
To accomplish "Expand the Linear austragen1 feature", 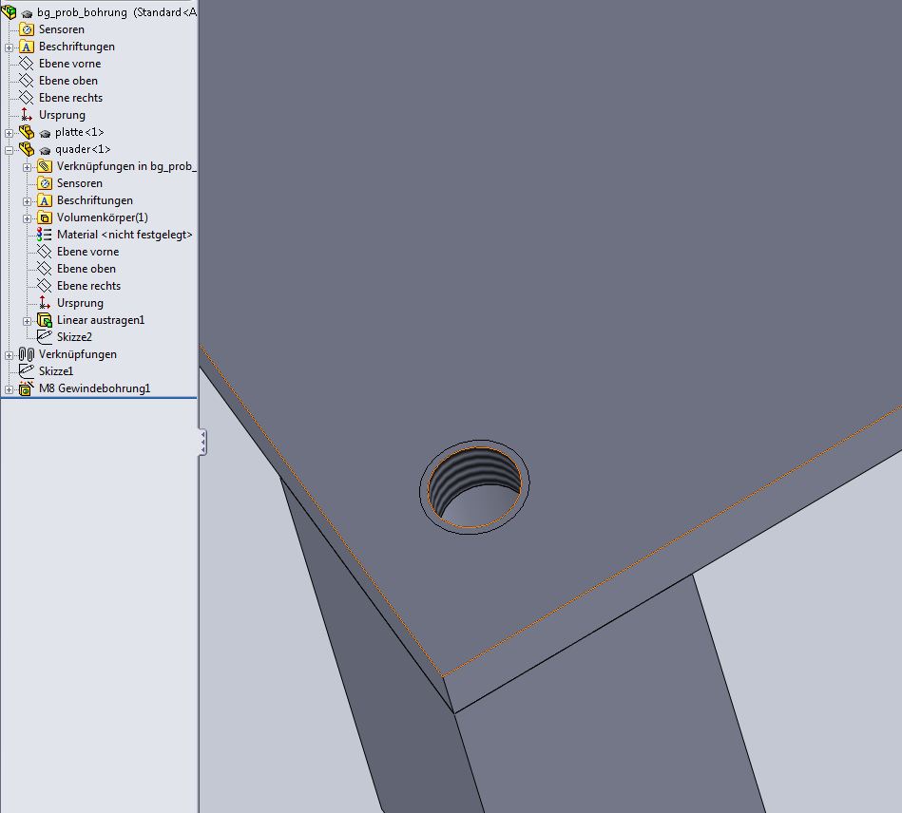I will [x=28, y=320].
